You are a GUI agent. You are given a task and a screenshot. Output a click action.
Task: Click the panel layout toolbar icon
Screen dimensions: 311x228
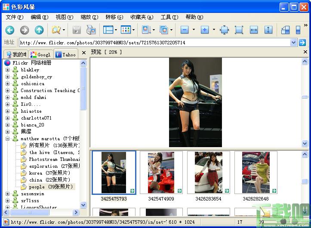108,30
